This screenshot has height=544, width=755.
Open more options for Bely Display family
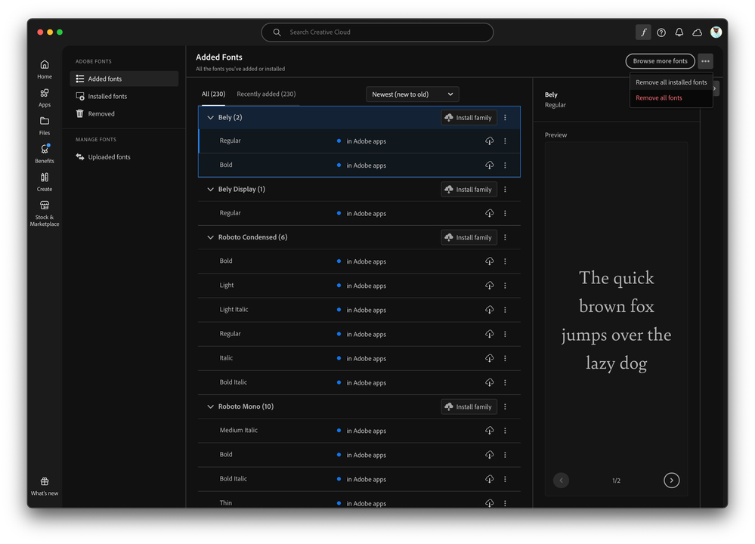coord(505,189)
